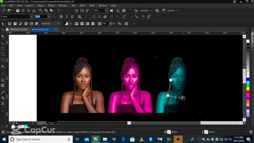Click the Windows taskbar search box
This screenshot has width=254, height=143.
[x=40, y=139]
